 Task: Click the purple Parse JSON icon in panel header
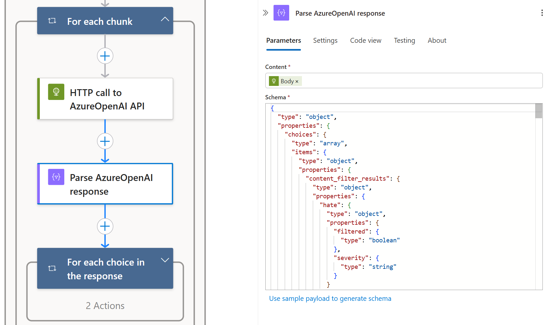coord(281,13)
